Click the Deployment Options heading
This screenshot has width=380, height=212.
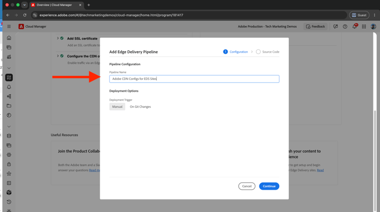coord(124,91)
